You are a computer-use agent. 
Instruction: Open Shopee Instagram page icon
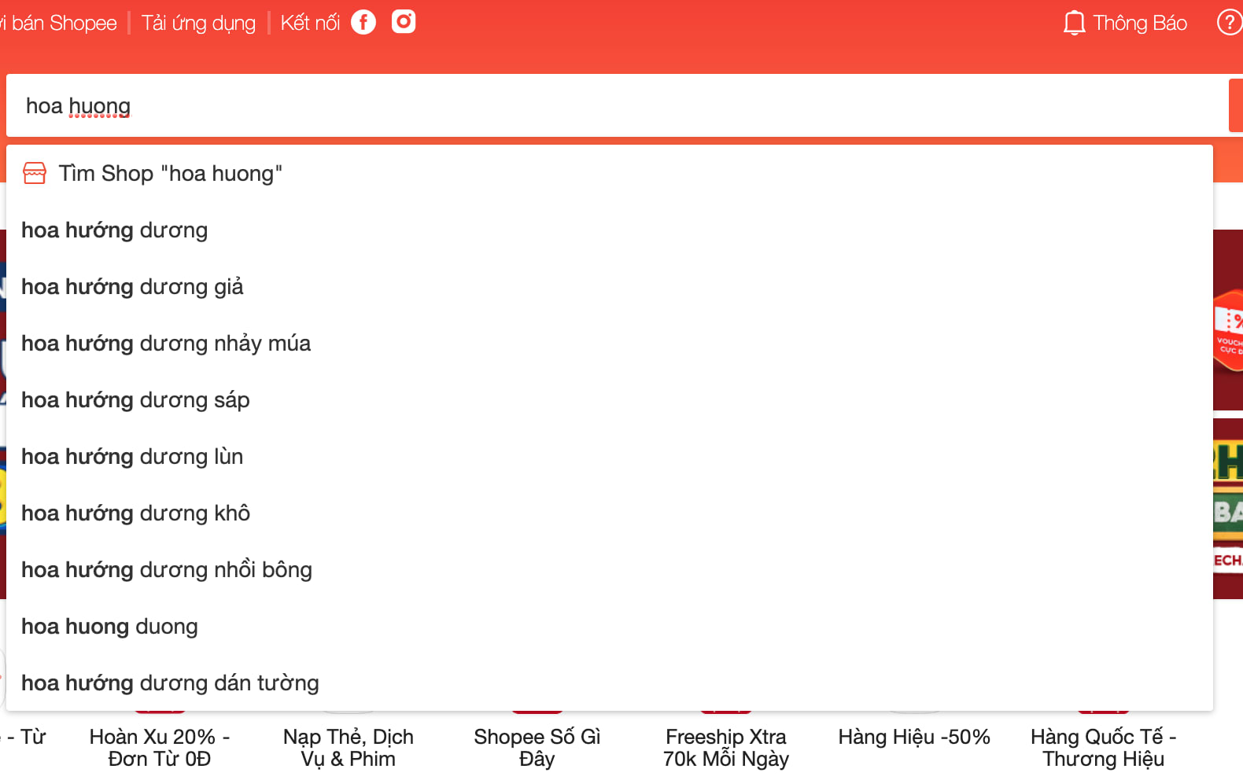[404, 21]
